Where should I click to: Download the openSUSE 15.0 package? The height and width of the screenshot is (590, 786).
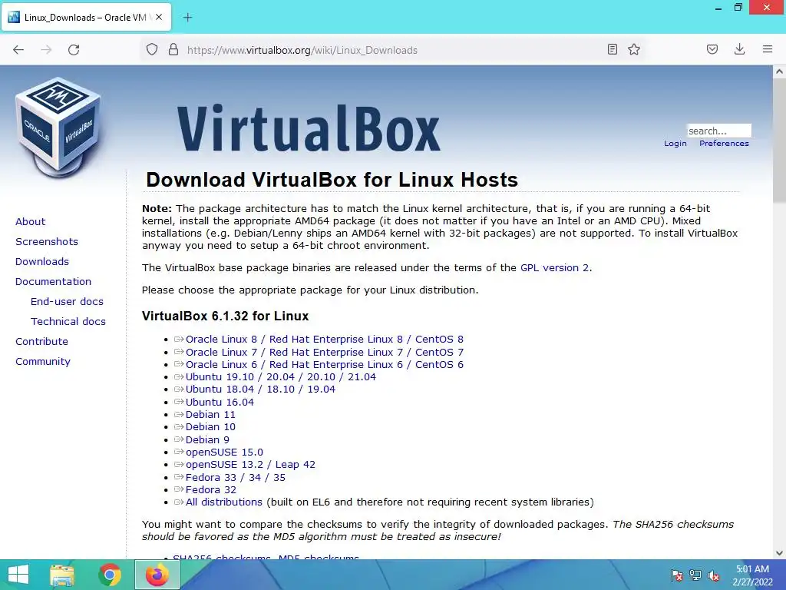point(224,452)
